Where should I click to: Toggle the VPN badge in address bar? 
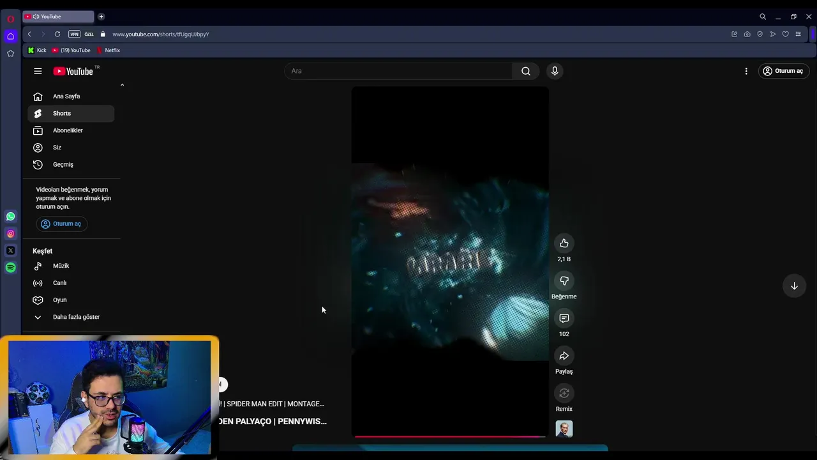(74, 34)
